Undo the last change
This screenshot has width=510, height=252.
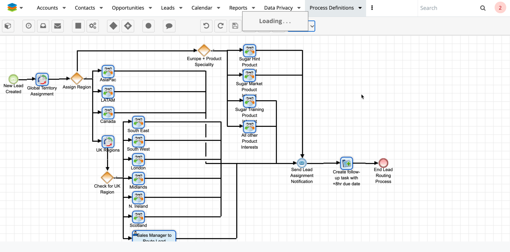206,26
